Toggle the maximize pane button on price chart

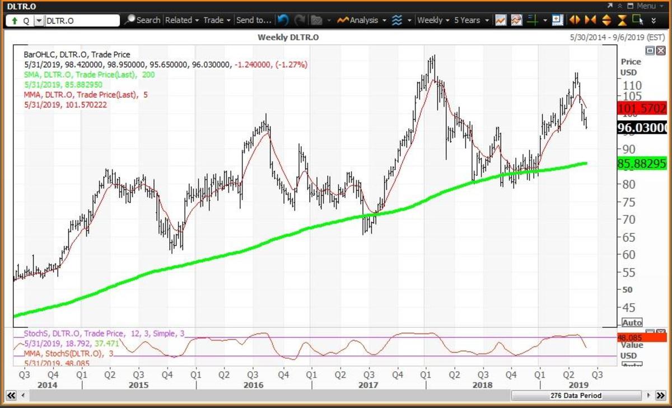[x=650, y=50]
